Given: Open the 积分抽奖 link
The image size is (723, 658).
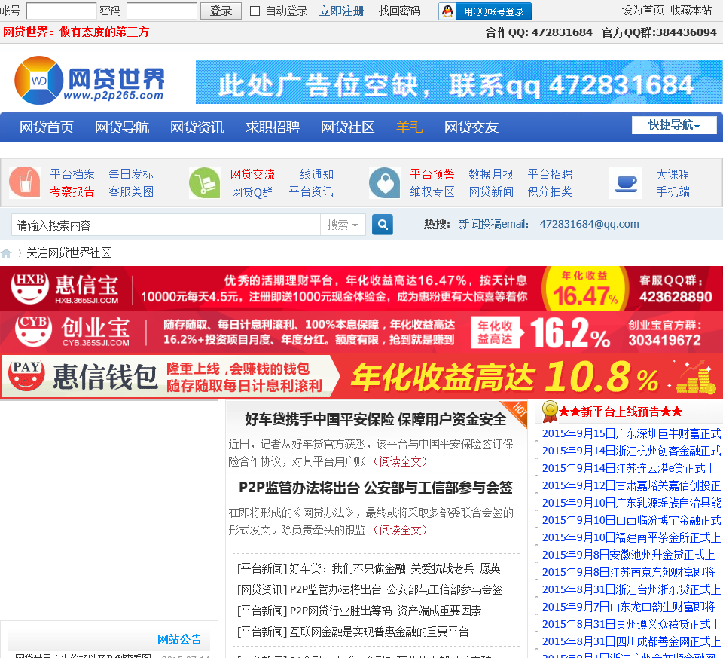Looking at the screenshot, I should pos(550,191).
